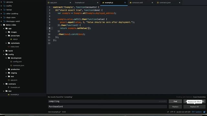The width and height of the screenshot is (207, 116).
Task: Click the app folder icon
Action: tap(6, 28)
